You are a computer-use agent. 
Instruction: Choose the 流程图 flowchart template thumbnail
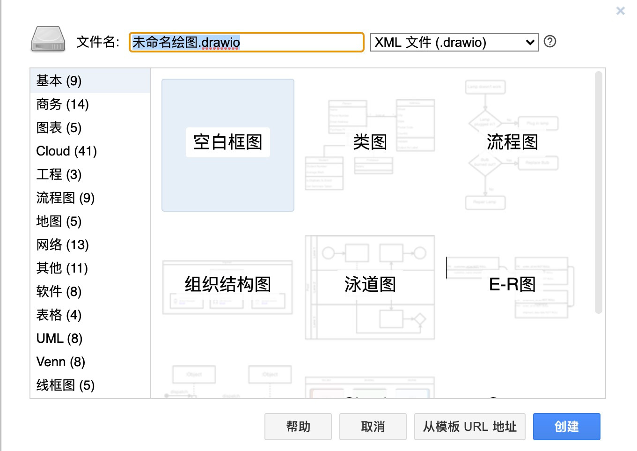[x=512, y=145]
